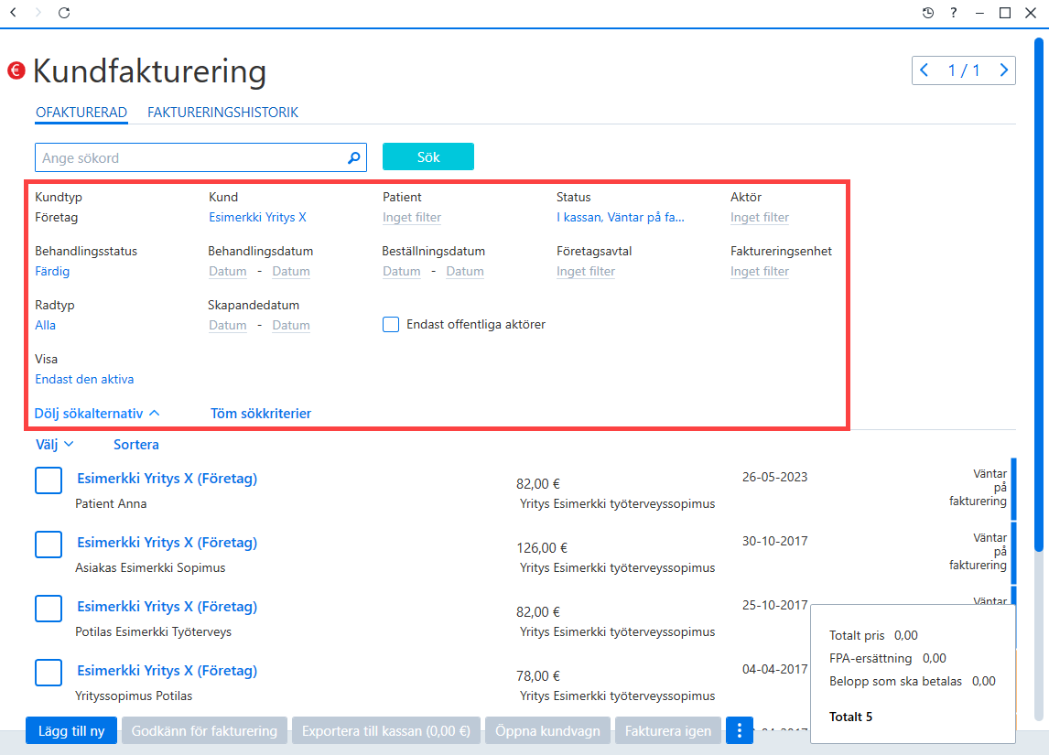Enable Endast offentliga aktörer checkbox
The height and width of the screenshot is (755, 1049).
pos(391,324)
